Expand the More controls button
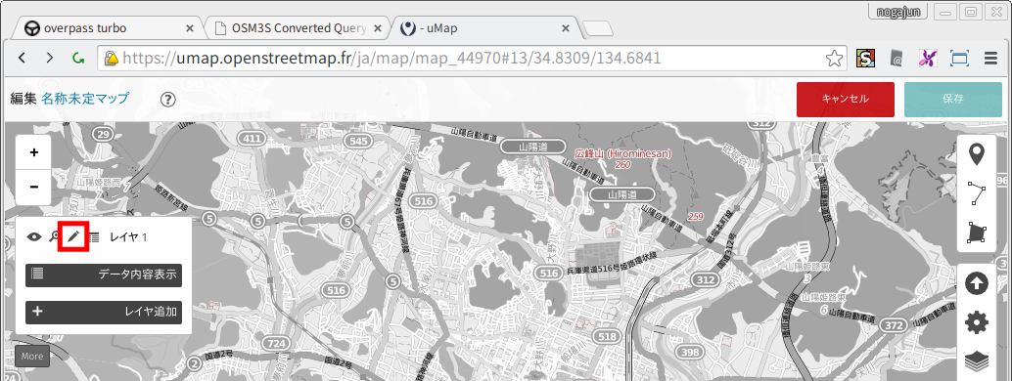 click(31, 356)
